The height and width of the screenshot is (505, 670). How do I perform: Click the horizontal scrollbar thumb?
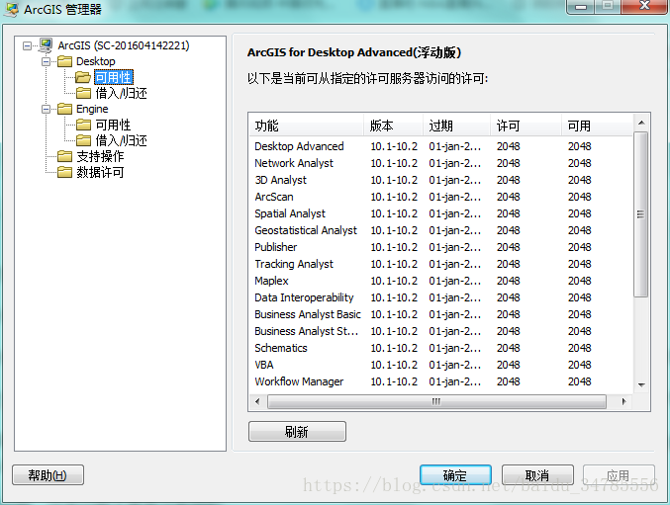(x=436, y=401)
